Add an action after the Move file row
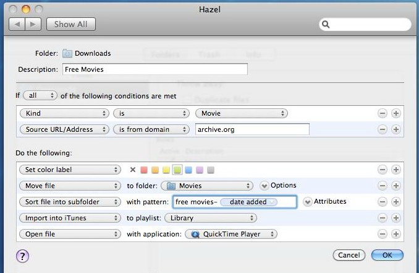Viewport: 419px width, 273px height. coord(396,186)
